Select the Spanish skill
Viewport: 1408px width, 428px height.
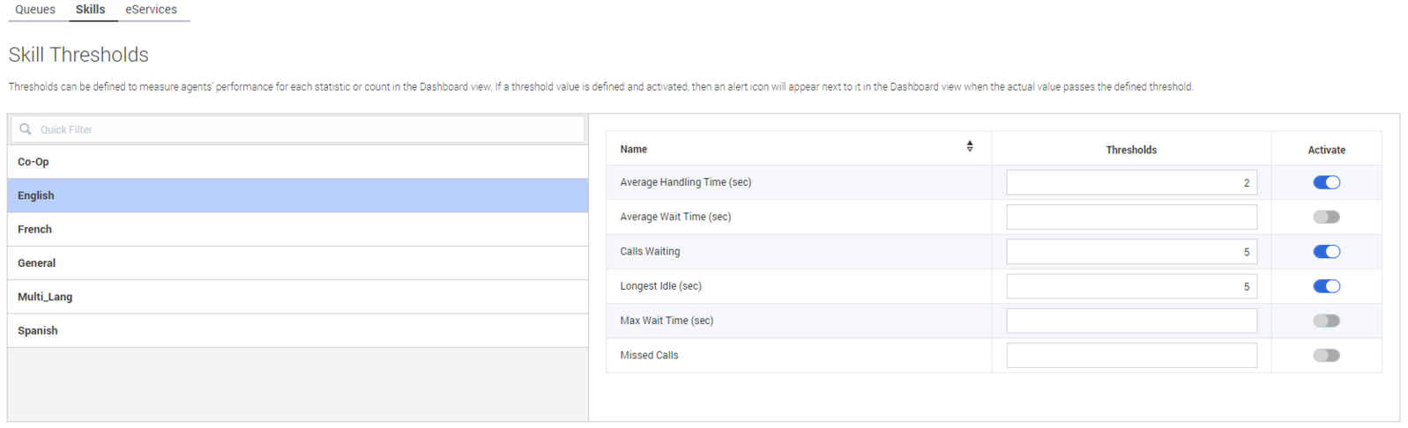[298, 330]
